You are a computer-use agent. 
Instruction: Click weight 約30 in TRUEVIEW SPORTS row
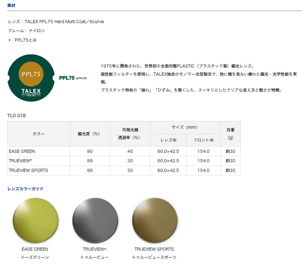231,170
